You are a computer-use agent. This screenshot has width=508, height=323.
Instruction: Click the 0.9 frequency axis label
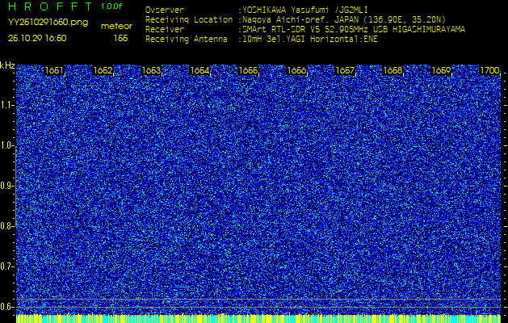point(6,186)
